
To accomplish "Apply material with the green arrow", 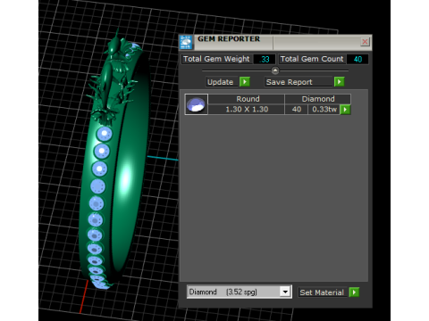I will (x=354, y=292).
